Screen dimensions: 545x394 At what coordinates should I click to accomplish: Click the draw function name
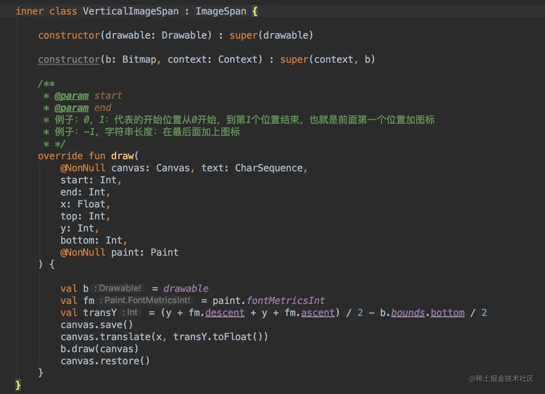(122, 156)
